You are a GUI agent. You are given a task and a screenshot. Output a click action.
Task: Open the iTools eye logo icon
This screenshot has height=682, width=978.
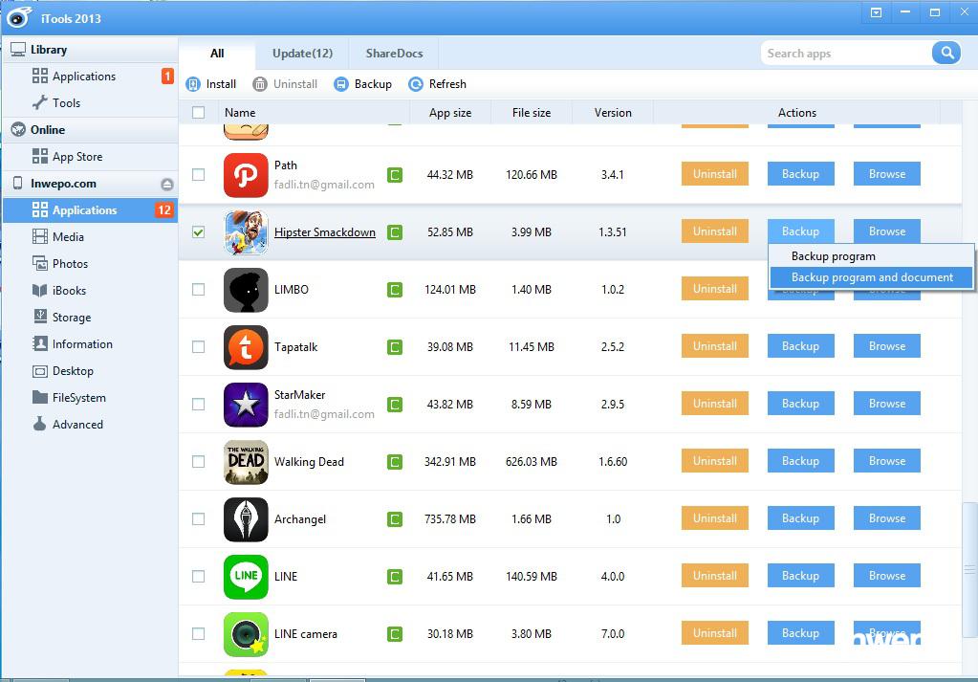point(19,17)
